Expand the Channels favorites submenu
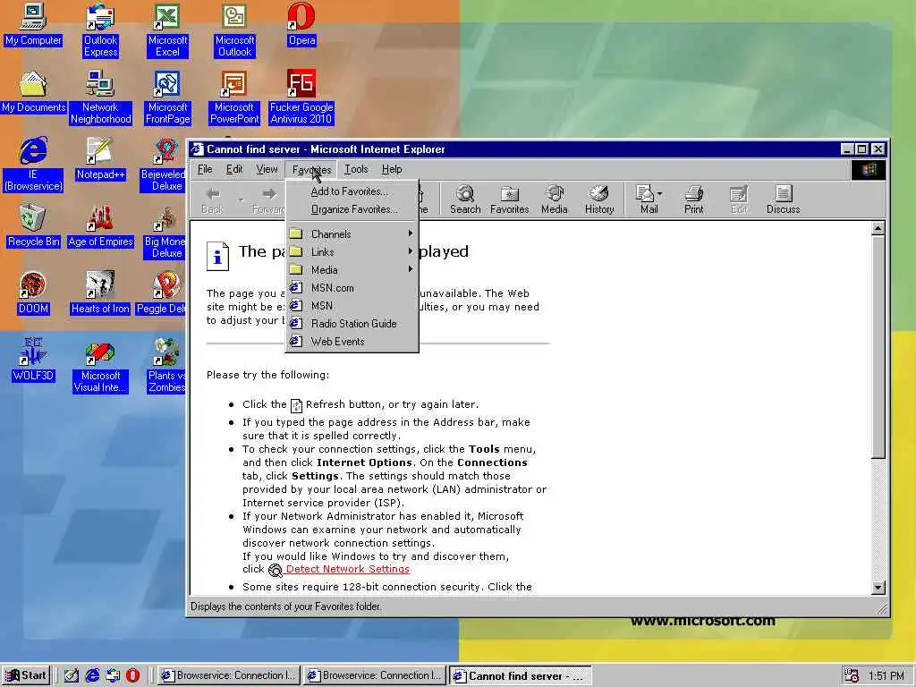 point(352,233)
